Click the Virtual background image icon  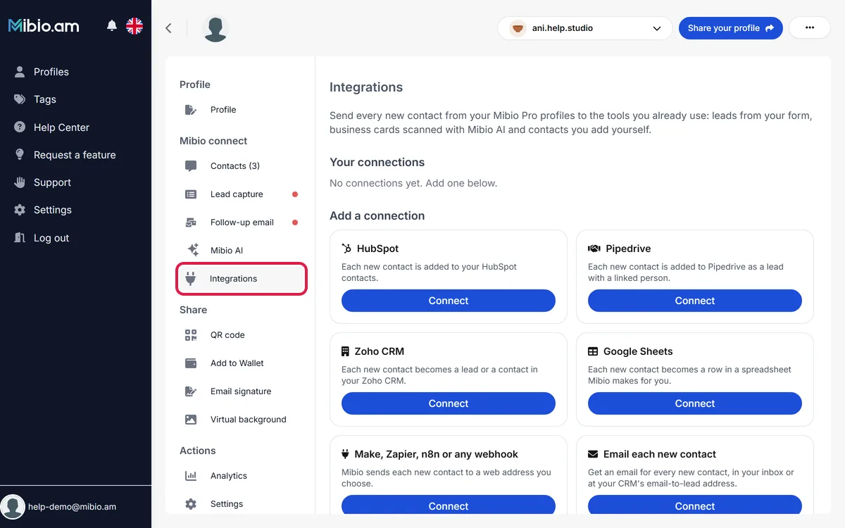click(x=191, y=420)
